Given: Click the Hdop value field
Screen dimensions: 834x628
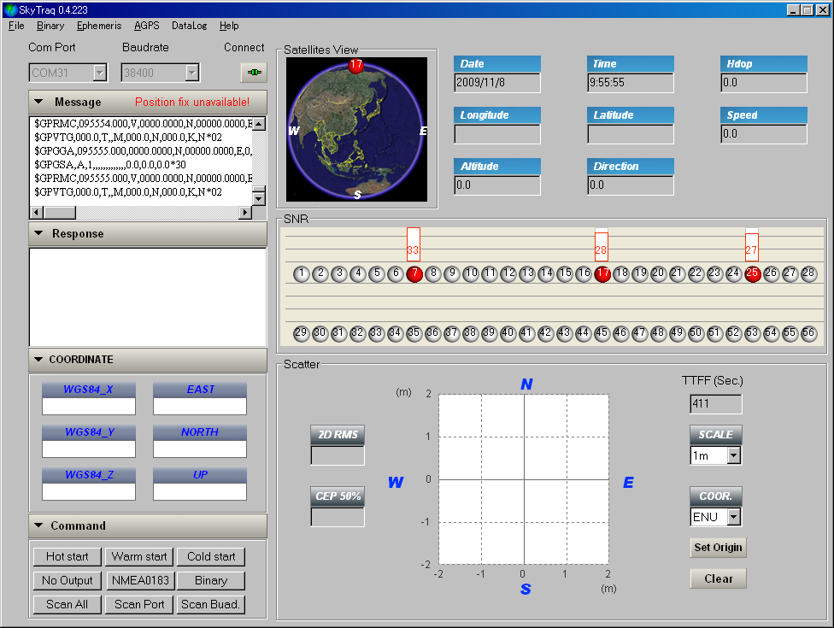Looking at the screenshot, I should (764, 82).
